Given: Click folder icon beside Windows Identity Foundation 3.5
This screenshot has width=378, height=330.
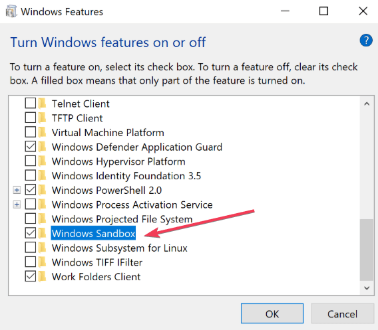Looking at the screenshot, I should coord(43,176).
